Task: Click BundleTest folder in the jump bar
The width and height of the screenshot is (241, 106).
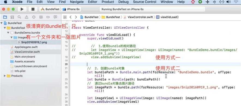Action: coord(111,17)
